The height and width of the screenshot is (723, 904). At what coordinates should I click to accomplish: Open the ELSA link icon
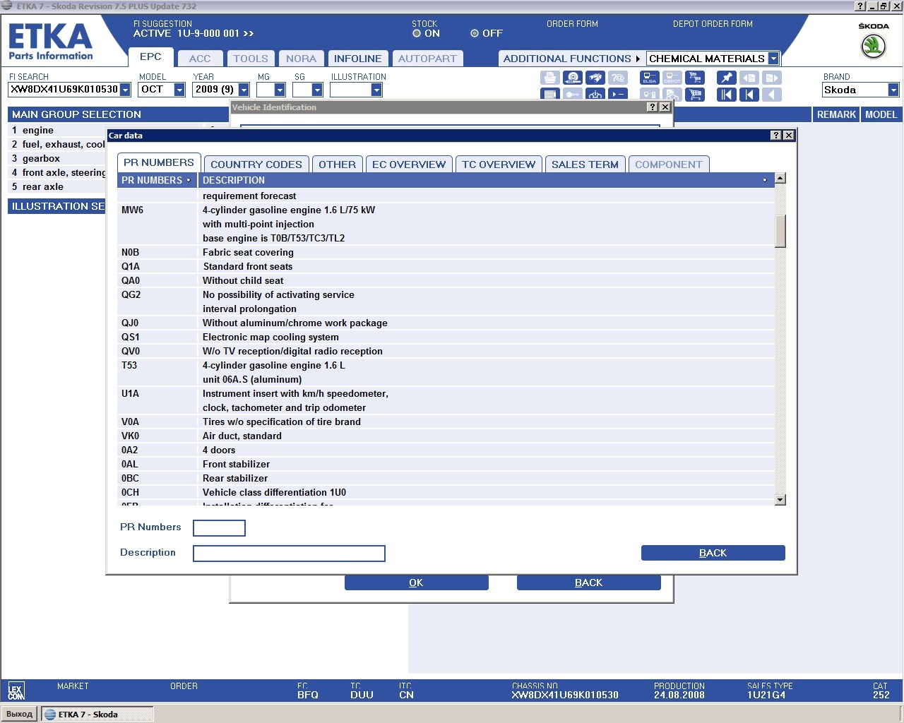pos(650,78)
